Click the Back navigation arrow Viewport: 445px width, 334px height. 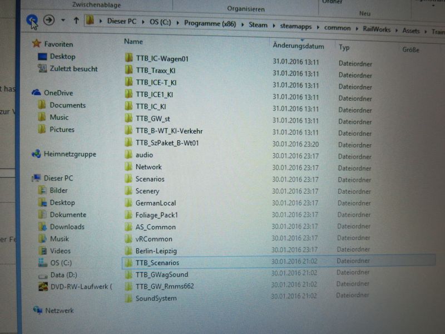(x=32, y=20)
